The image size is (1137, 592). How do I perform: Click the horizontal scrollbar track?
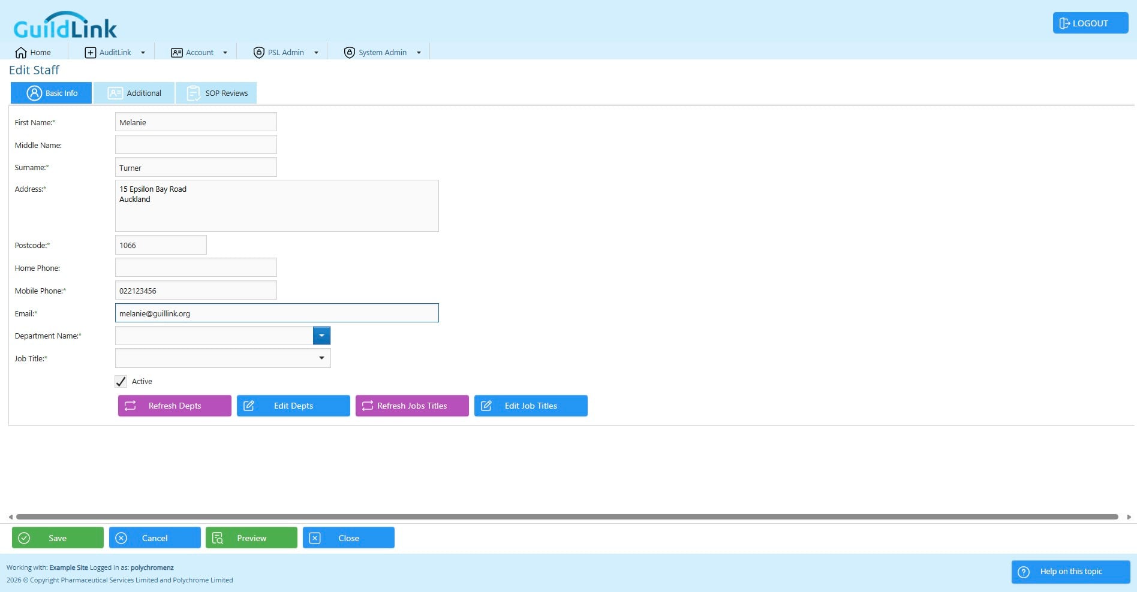point(567,517)
